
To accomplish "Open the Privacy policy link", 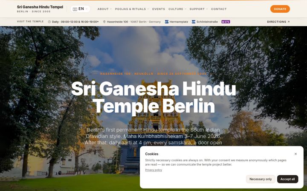I will point(153,170).
